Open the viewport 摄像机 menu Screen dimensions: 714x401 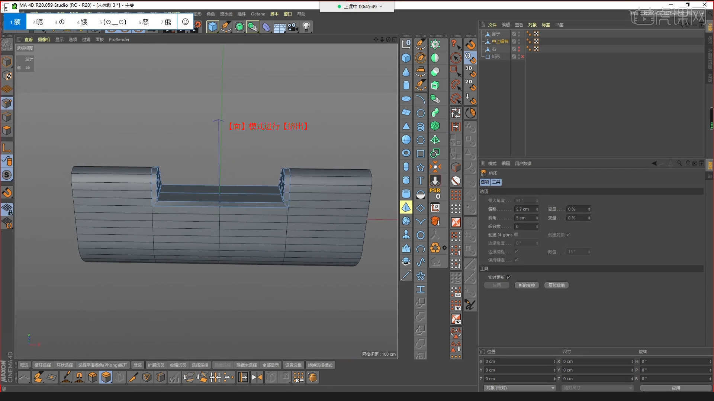pyautogui.click(x=44, y=39)
